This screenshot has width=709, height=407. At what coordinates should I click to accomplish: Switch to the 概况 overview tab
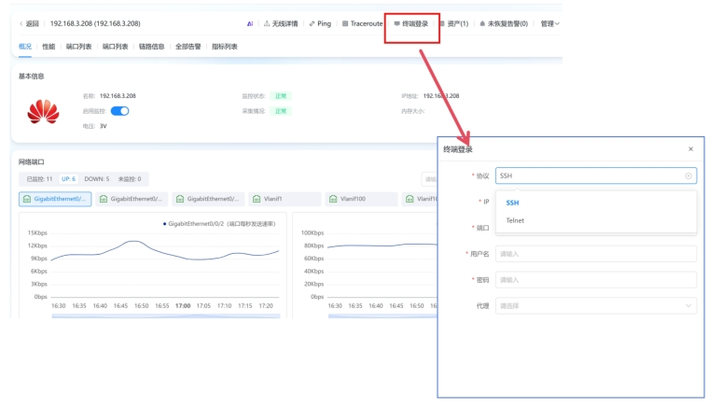25,46
